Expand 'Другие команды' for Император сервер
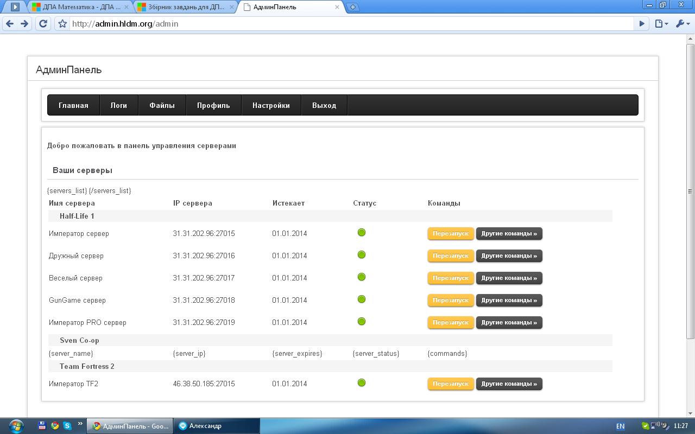The height and width of the screenshot is (434, 695). coord(509,234)
